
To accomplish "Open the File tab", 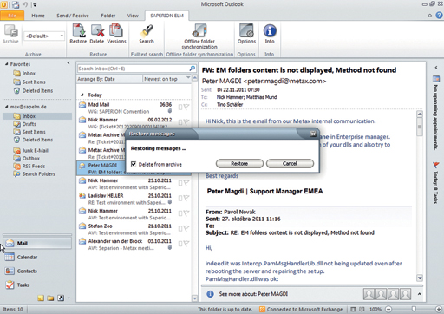I will point(12,16).
